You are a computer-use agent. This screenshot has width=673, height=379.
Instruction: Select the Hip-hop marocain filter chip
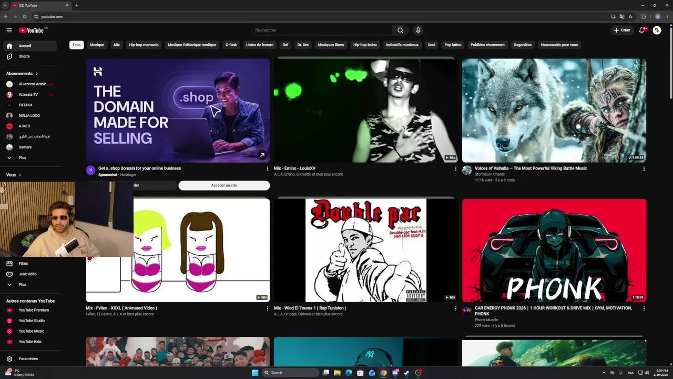[x=144, y=45]
